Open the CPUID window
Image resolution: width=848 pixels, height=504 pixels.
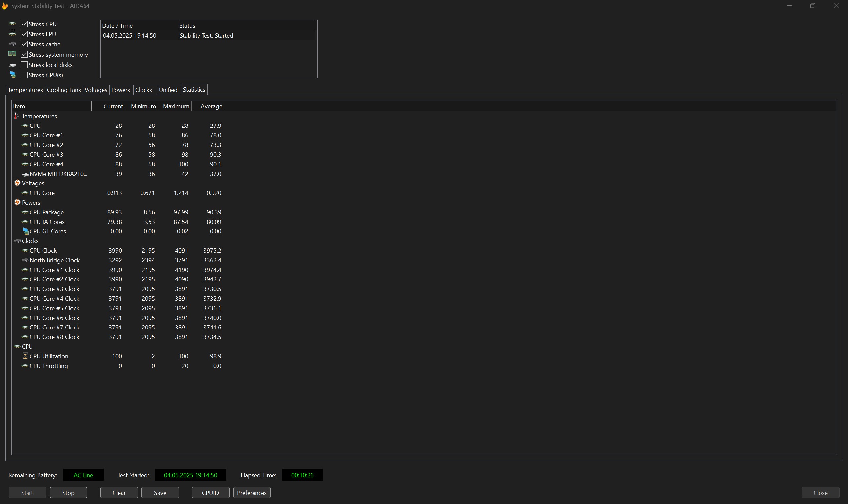[210, 493]
